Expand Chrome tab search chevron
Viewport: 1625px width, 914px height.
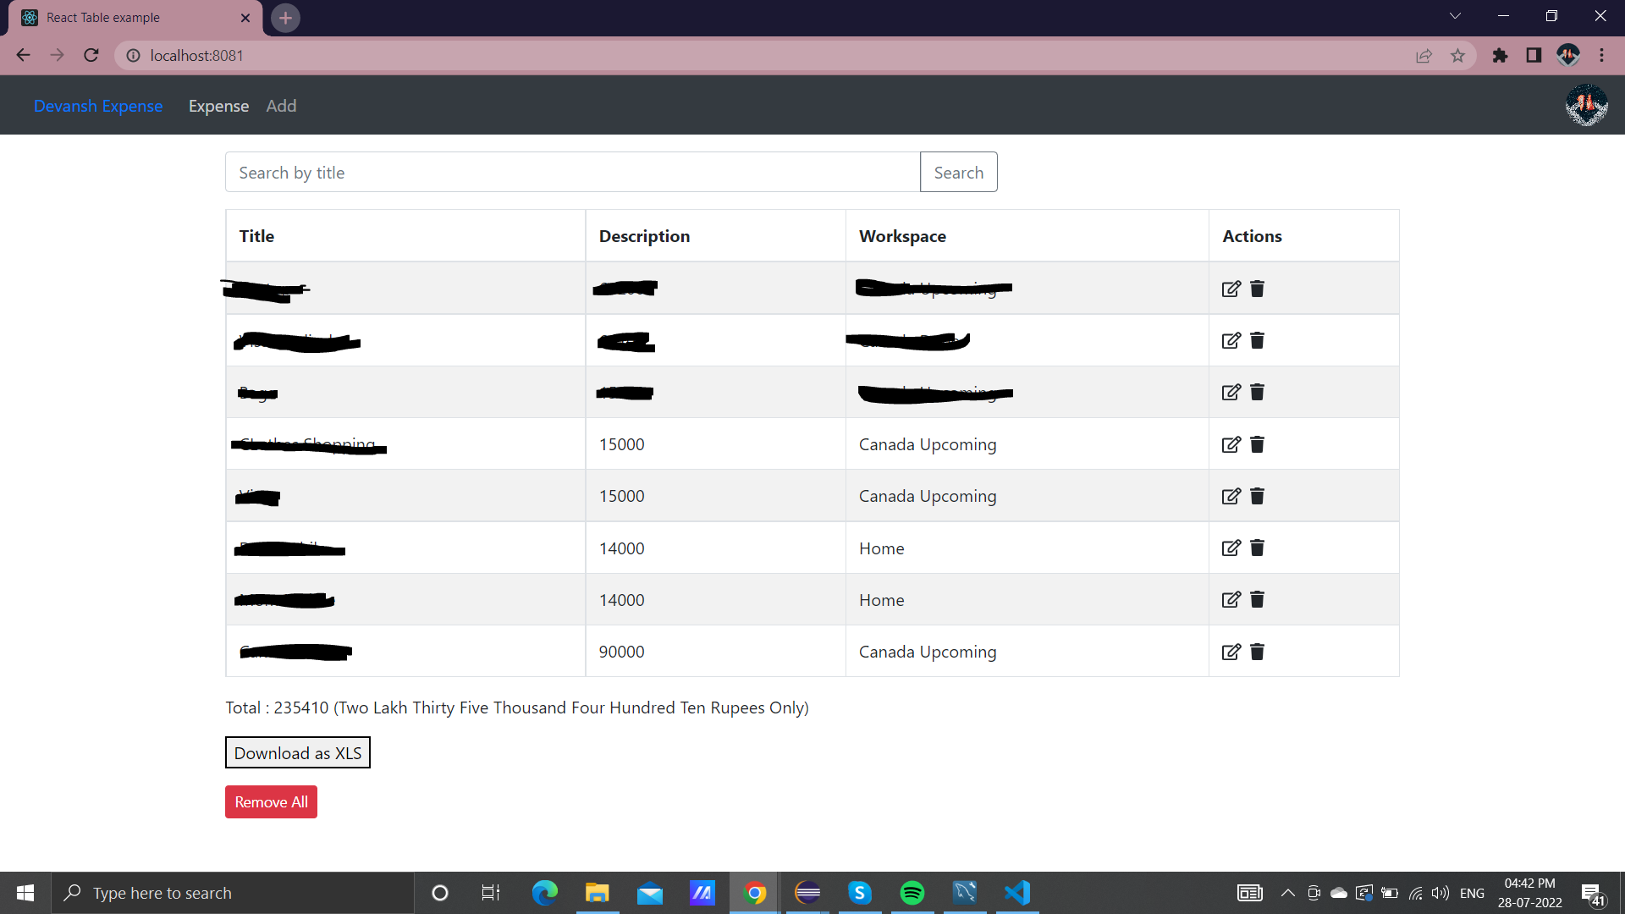pyautogui.click(x=1454, y=16)
